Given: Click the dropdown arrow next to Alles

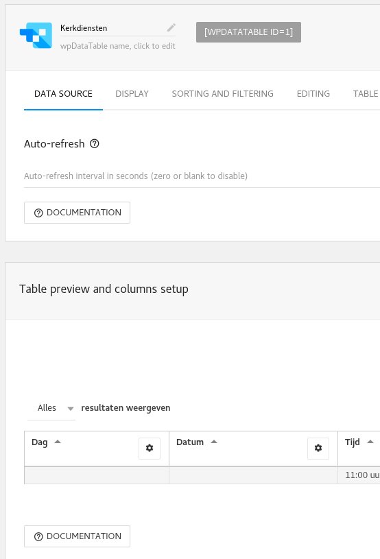Looking at the screenshot, I should tap(71, 409).
